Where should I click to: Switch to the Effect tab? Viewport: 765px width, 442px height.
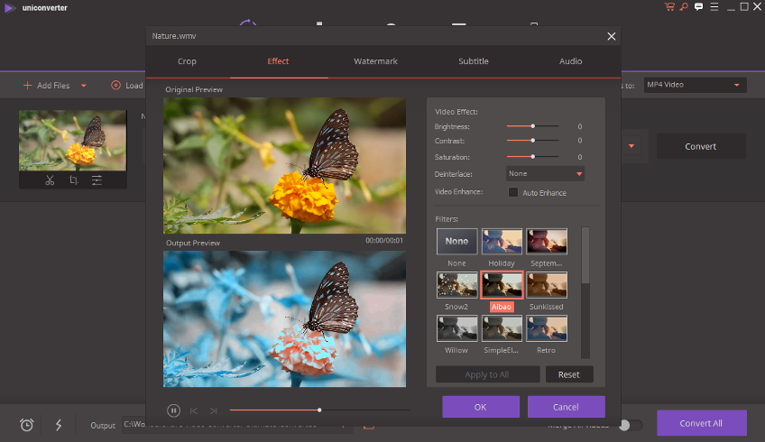(278, 61)
